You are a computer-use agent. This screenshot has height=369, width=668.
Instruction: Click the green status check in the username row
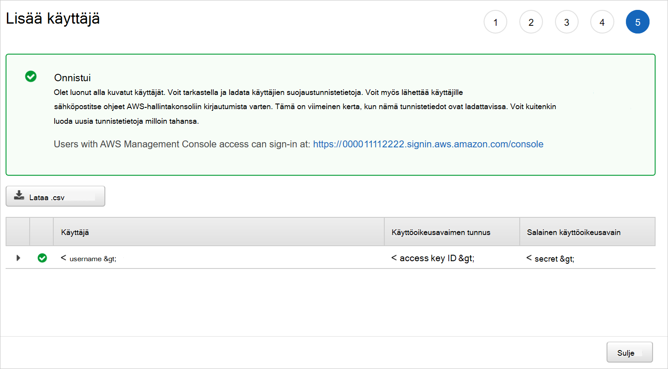pyautogui.click(x=42, y=258)
